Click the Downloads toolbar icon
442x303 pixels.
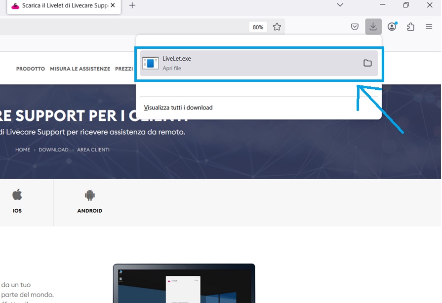(x=373, y=27)
